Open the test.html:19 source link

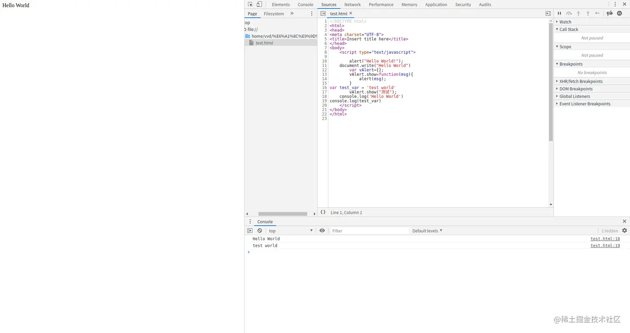[x=605, y=246]
